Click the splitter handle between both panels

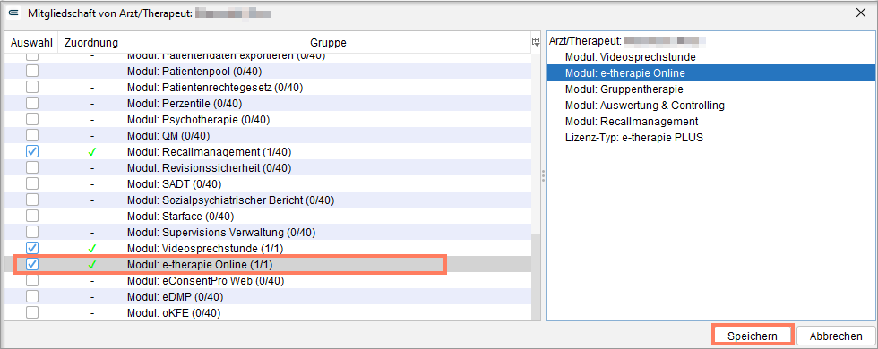point(543,176)
